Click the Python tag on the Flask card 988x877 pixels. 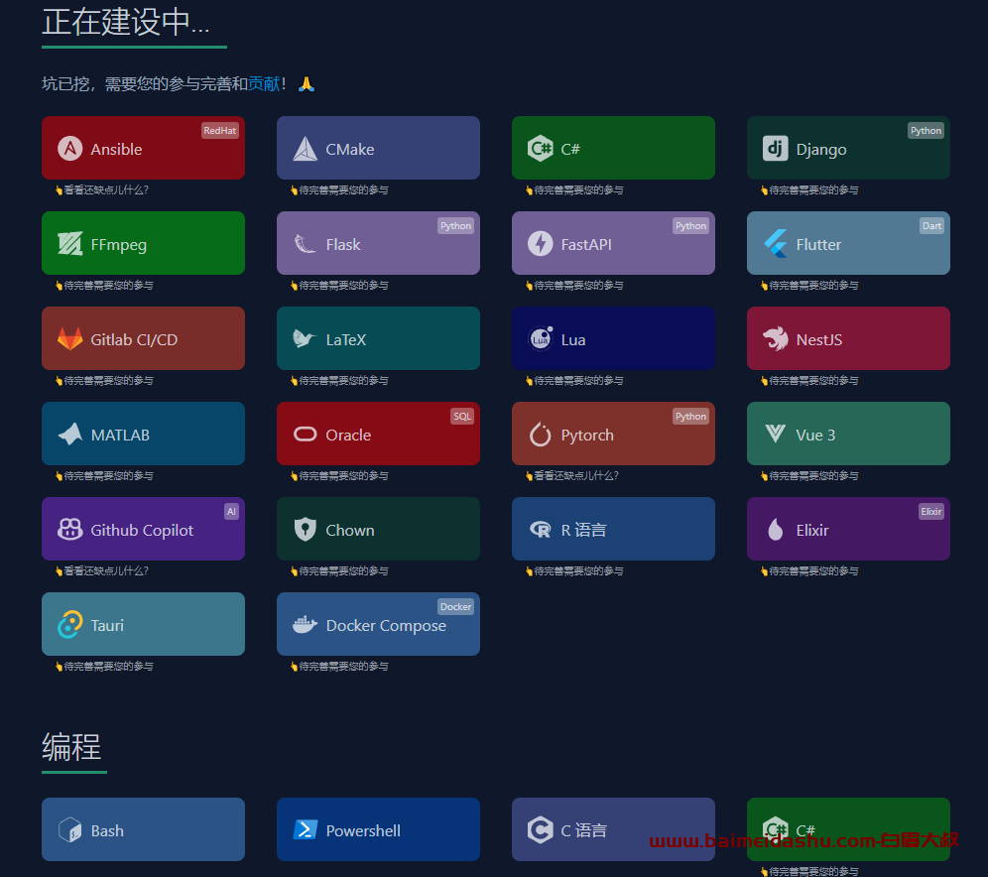click(455, 225)
